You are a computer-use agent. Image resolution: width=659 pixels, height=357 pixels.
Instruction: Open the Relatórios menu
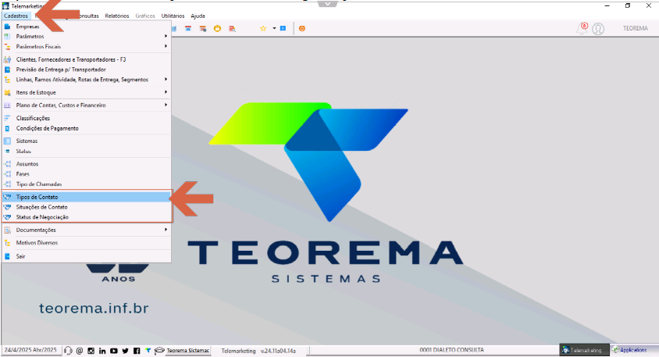117,16
